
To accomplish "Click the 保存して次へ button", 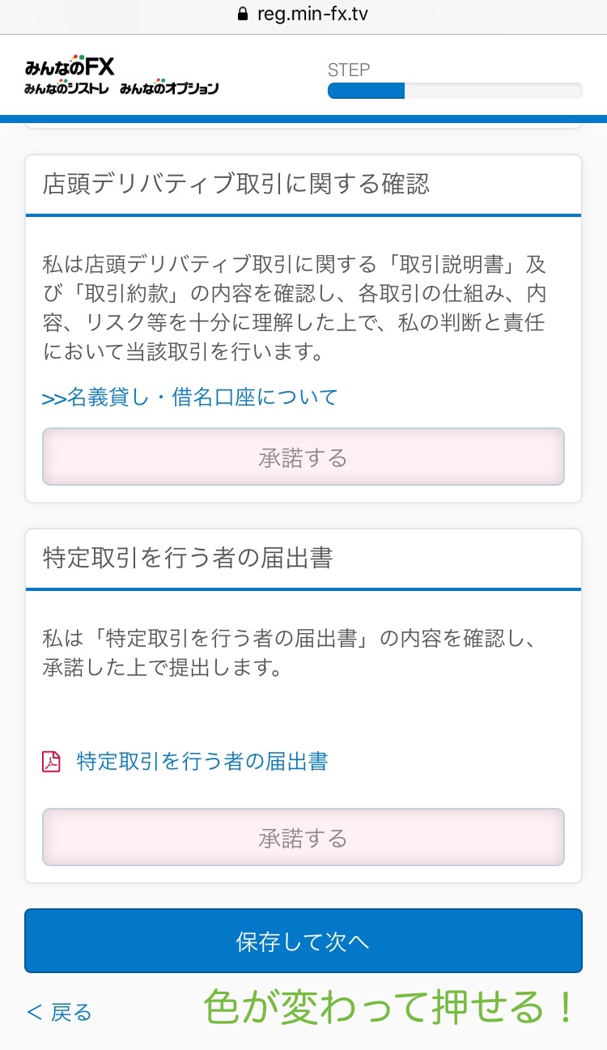I will pyautogui.click(x=303, y=941).
